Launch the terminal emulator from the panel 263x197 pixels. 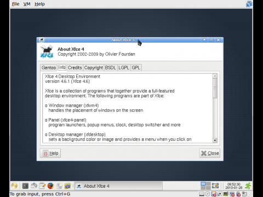click(25, 186)
